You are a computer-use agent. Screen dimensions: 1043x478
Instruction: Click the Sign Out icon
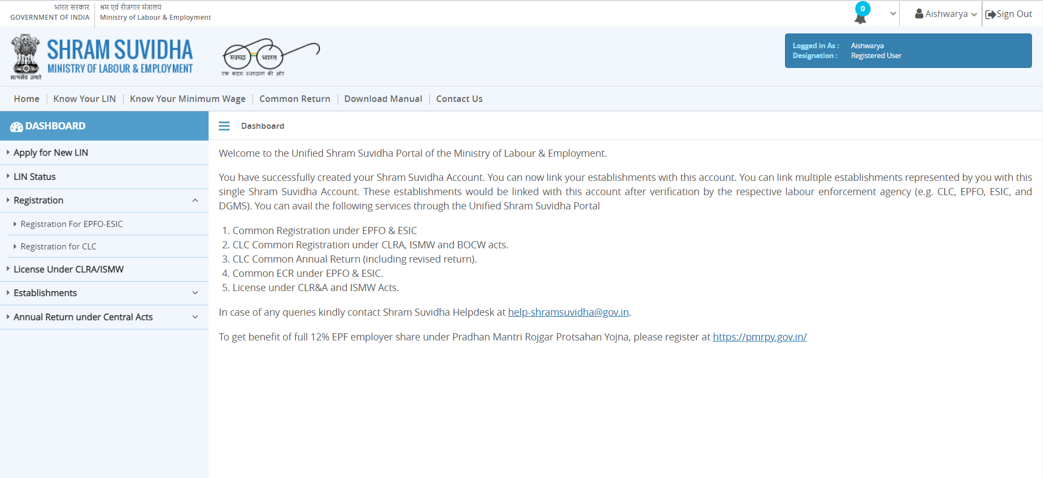pyautogui.click(x=990, y=14)
